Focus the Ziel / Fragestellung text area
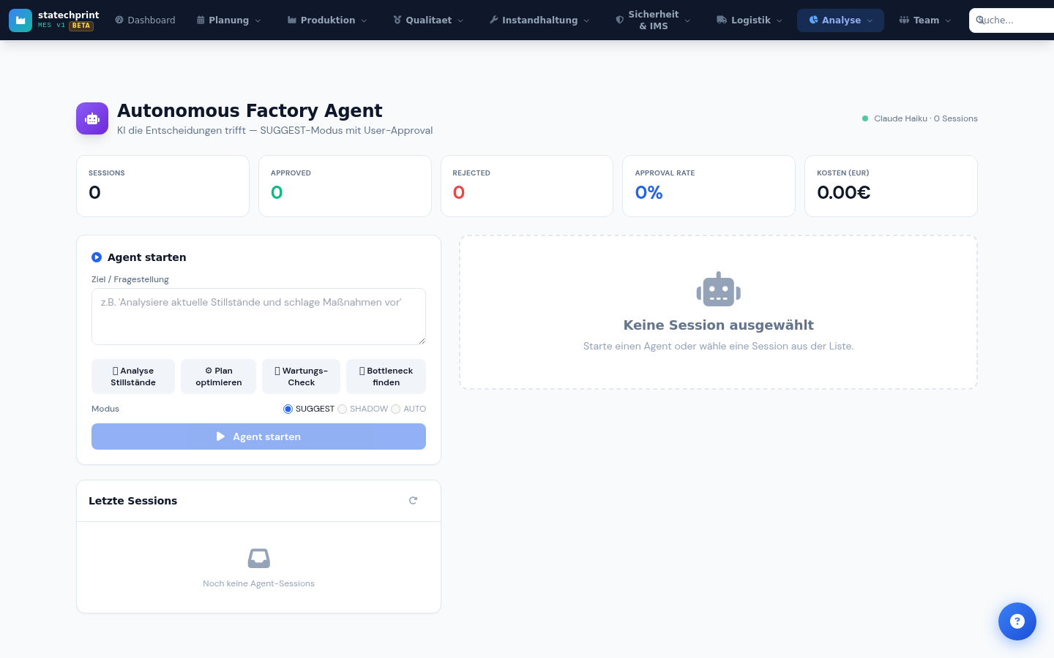 pos(258,317)
